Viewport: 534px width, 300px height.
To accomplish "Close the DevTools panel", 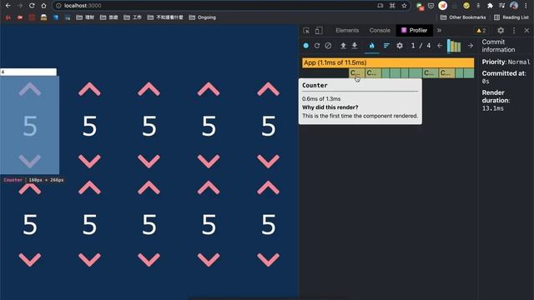I will (x=526, y=31).
